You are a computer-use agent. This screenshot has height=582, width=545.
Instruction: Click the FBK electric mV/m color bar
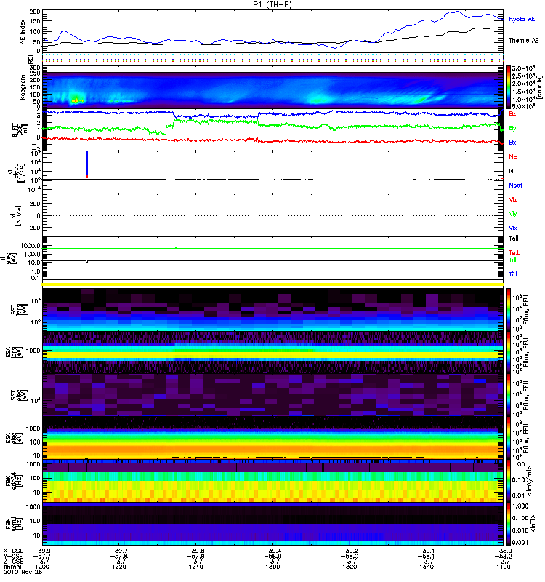509,481
